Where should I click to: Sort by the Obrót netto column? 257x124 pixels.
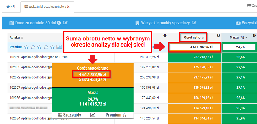click(x=203, y=38)
